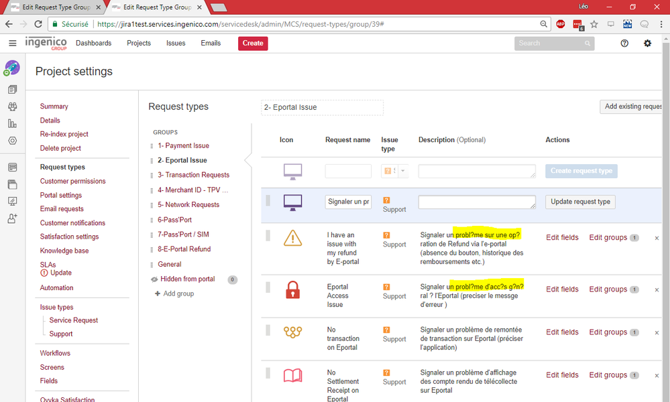The width and height of the screenshot is (670, 402).
Task: Click the warning triangle request icon
Action: click(x=292, y=238)
